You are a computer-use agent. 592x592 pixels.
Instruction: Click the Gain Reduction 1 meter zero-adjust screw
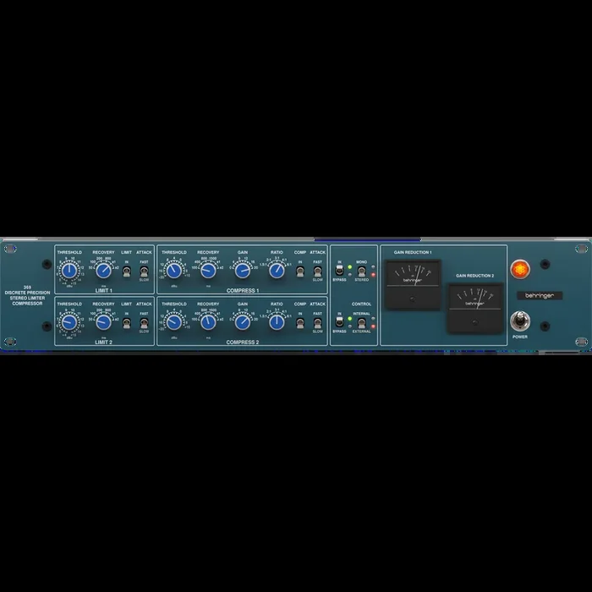pyautogui.click(x=413, y=299)
